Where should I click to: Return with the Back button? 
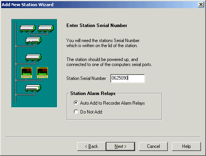coord(91,146)
